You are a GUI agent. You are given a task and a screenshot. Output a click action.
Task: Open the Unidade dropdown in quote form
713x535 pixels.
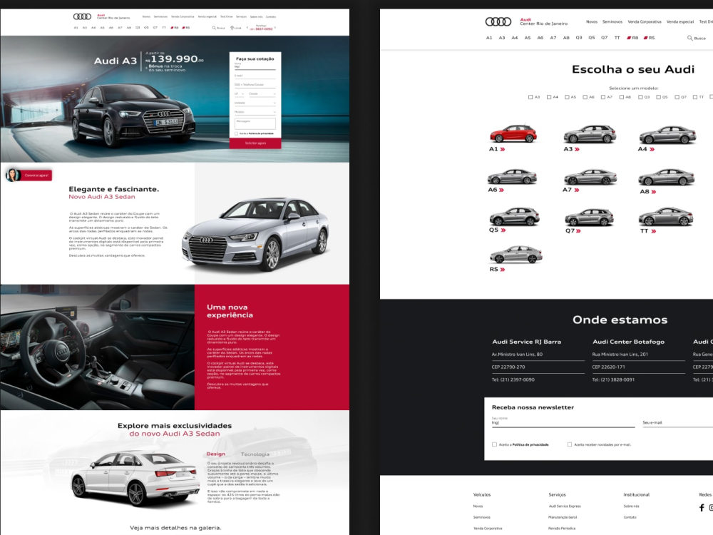pyautogui.click(x=255, y=103)
